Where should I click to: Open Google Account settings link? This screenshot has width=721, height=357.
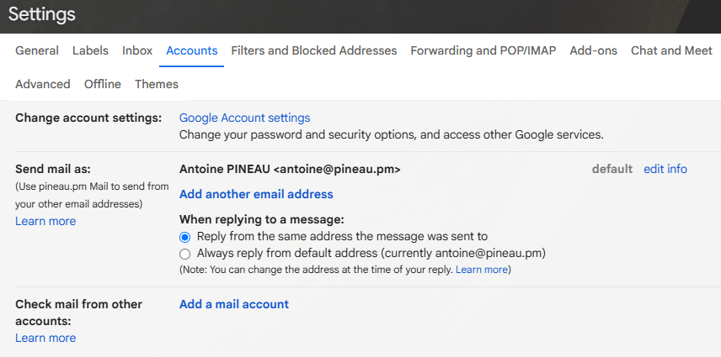tap(245, 118)
